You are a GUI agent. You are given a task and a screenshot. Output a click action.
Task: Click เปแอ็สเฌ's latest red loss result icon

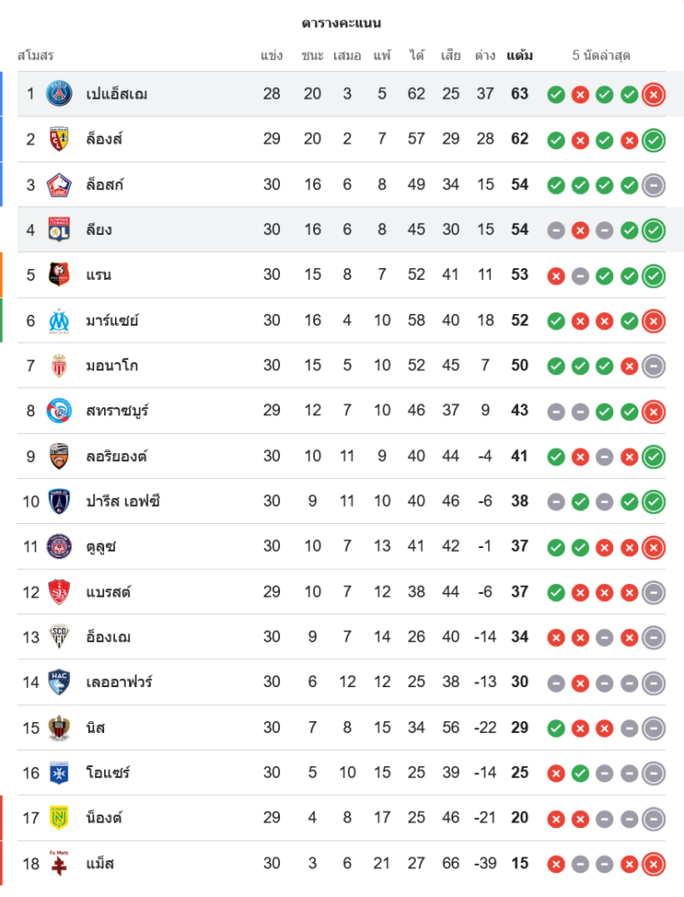(653, 94)
